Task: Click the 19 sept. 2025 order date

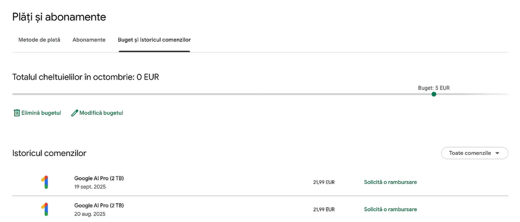Action: [90, 187]
